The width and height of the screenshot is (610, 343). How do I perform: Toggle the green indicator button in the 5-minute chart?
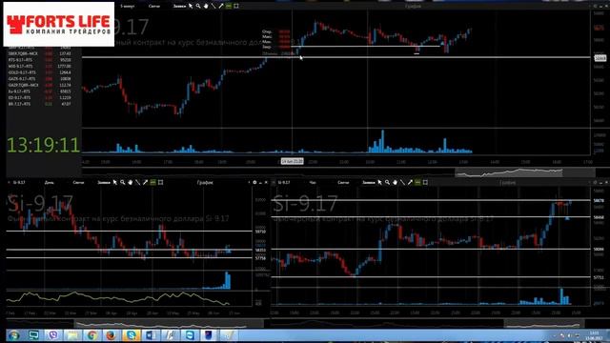(229, 7)
